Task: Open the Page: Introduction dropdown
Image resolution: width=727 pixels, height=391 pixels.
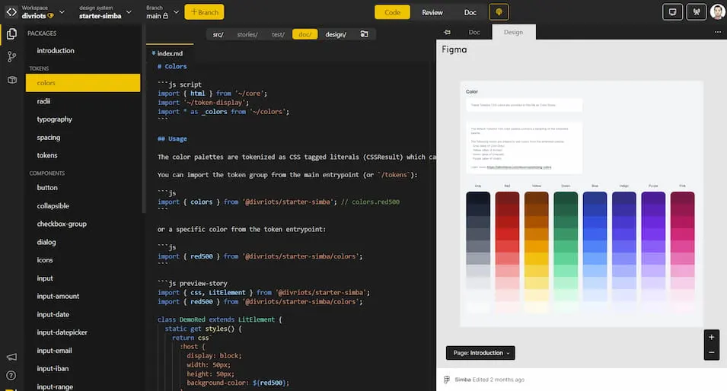Action: coord(480,353)
